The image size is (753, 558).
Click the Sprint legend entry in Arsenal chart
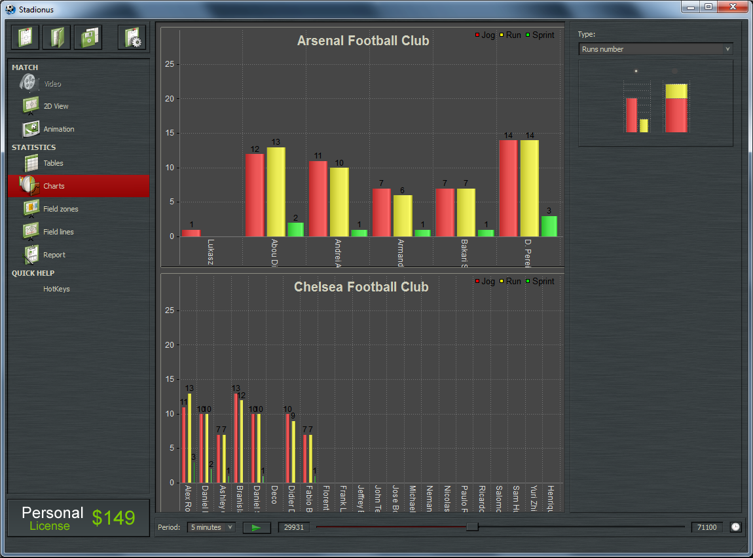[x=540, y=35]
